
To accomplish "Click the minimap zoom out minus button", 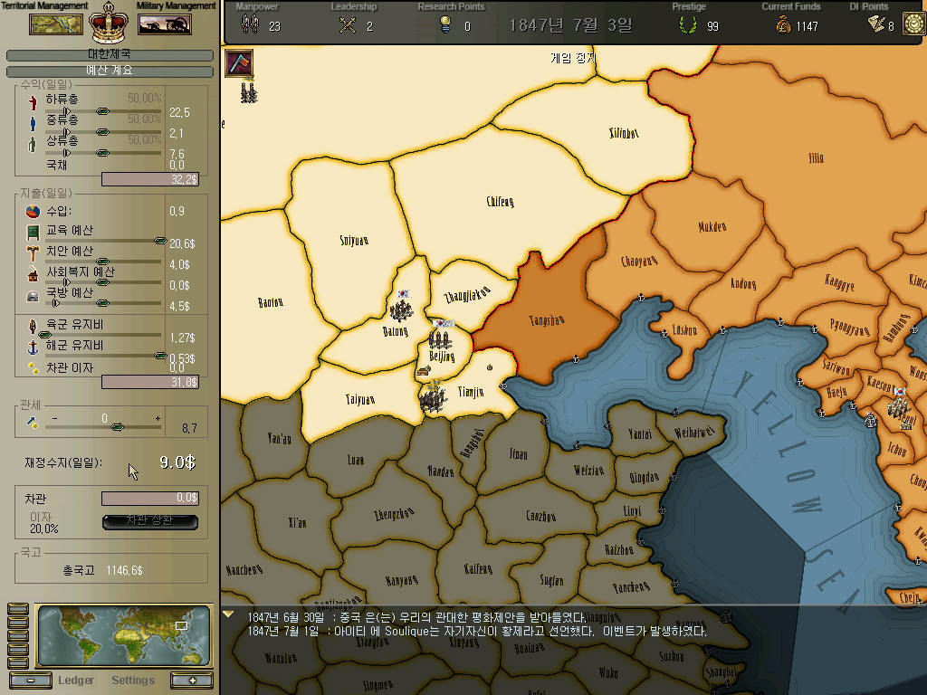I will point(31,681).
